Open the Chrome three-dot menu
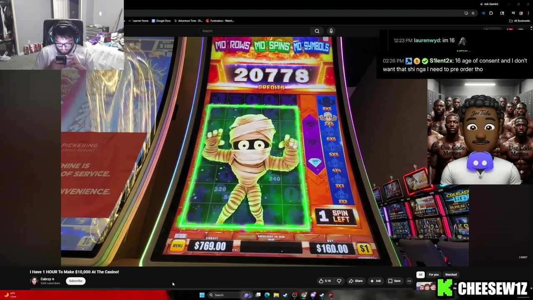Viewport: 533px width, 300px height. pyautogui.click(x=528, y=13)
